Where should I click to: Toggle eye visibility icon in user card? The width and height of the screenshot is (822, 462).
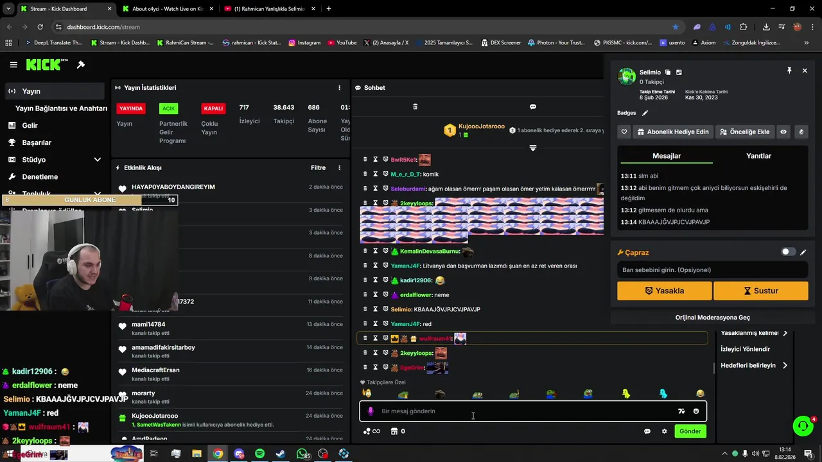tap(783, 132)
